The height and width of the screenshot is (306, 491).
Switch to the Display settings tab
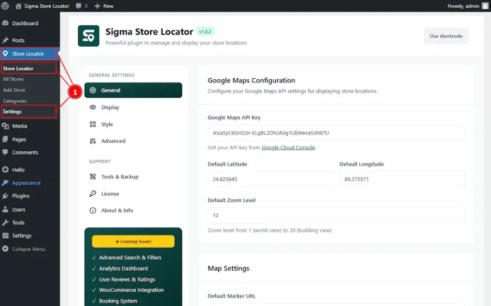coord(133,107)
